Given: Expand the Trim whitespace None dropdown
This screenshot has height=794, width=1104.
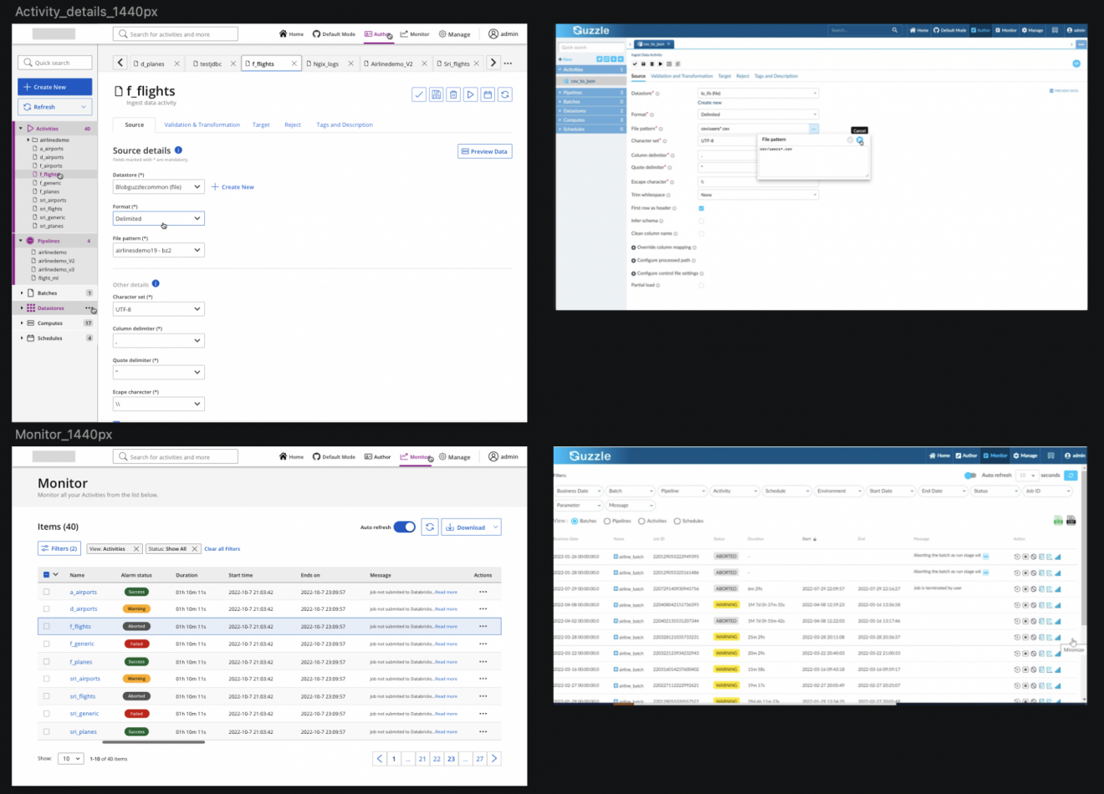Looking at the screenshot, I should click(x=758, y=195).
